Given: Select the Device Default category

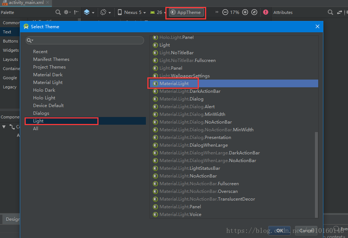Looking at the screenshot, I should point(48,106).
